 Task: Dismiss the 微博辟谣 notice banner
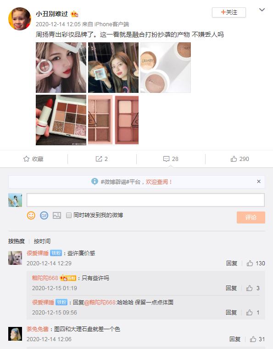(x=259, y=182)
